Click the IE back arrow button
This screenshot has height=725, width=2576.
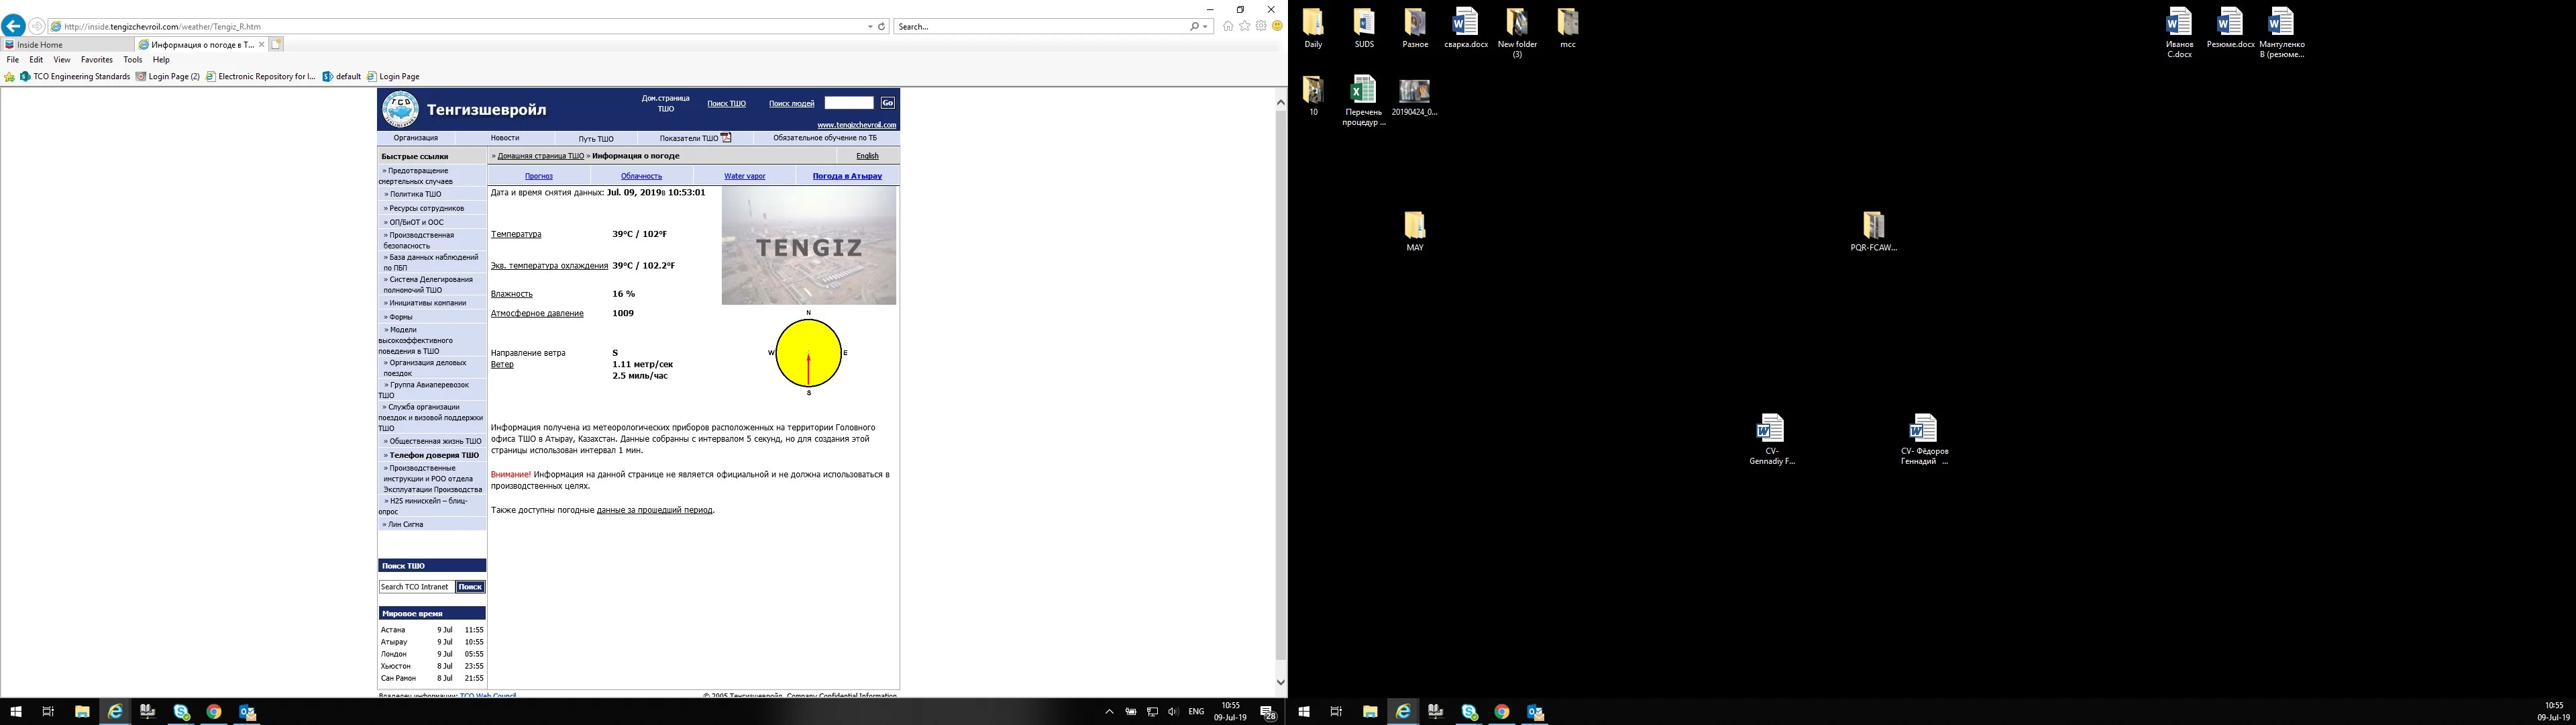click(13, 26)
